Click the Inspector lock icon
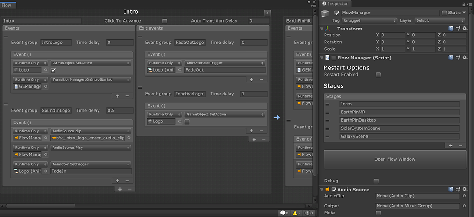The image size is (474, 217). coord(464,3)
